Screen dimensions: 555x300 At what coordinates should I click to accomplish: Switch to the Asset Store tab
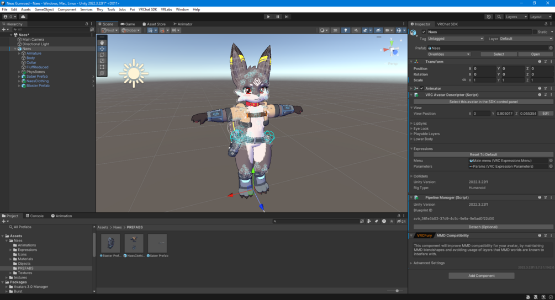(154, 24)
